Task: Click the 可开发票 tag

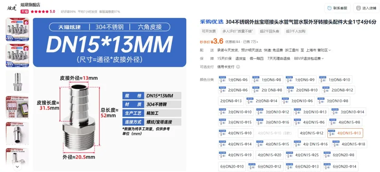Action: [x=209, y=31]
